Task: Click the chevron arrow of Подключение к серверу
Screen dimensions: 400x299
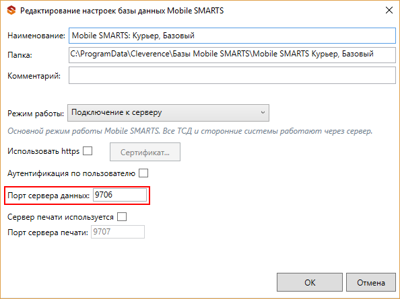Action: [x=263, y=112]
